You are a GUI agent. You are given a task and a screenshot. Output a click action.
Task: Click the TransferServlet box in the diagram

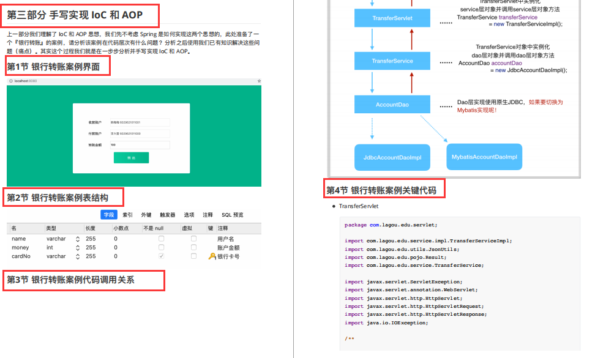392,18
